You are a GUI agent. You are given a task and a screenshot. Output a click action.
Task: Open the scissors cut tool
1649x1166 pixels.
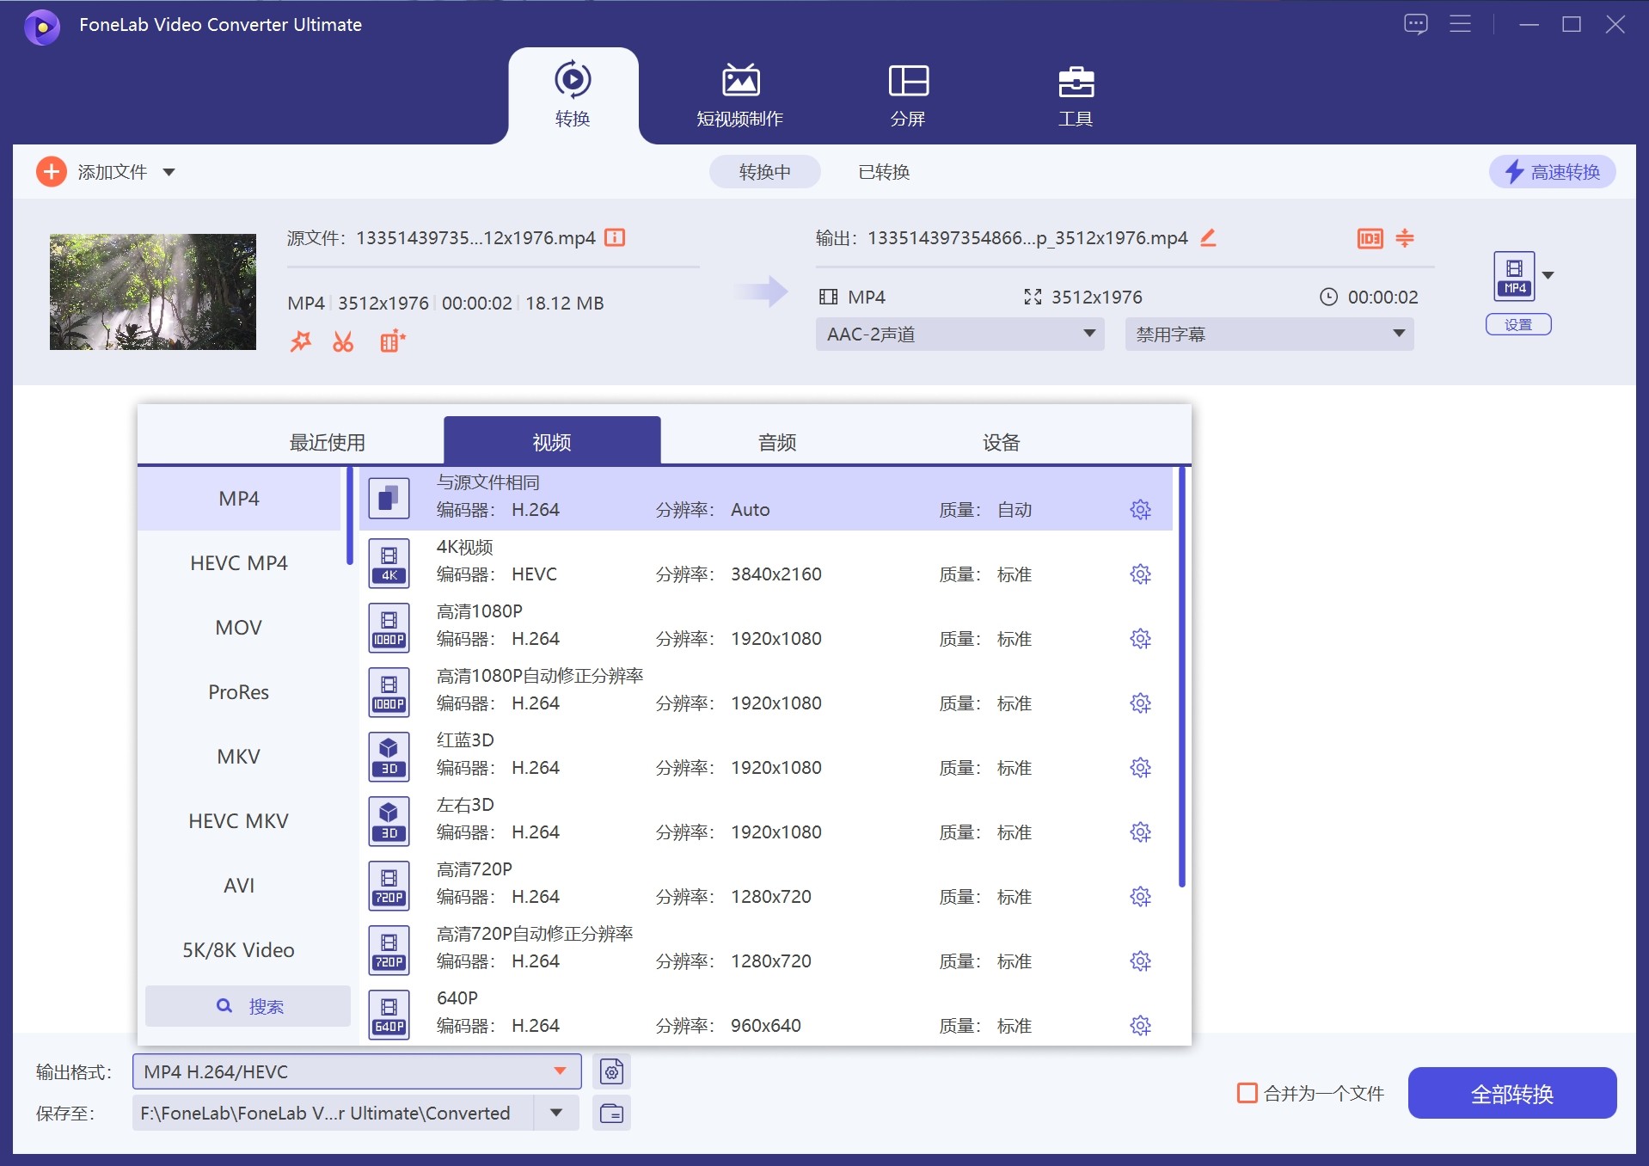[343, 341]
